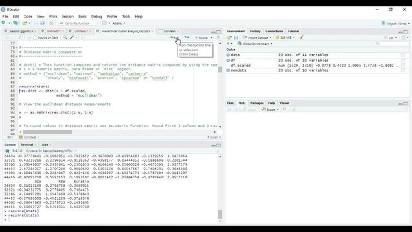
Task: Switch to the History tab
Action: pyautogui.click(x=255, y=31)
